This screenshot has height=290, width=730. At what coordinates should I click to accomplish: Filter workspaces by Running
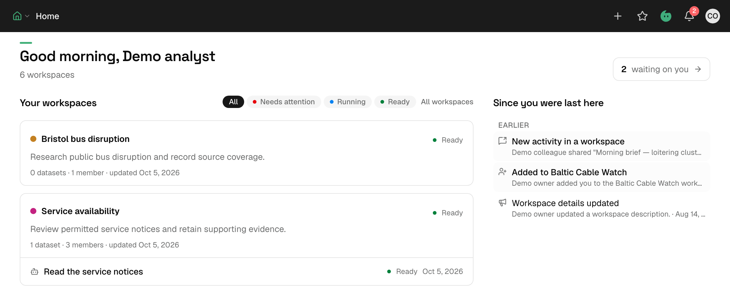click(348, 102)
